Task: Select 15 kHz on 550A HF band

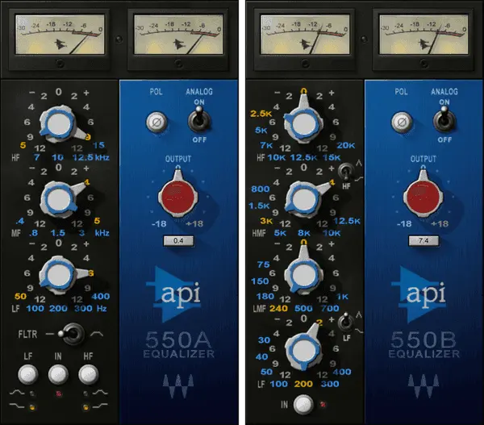Action: click(x=99, y=145)
